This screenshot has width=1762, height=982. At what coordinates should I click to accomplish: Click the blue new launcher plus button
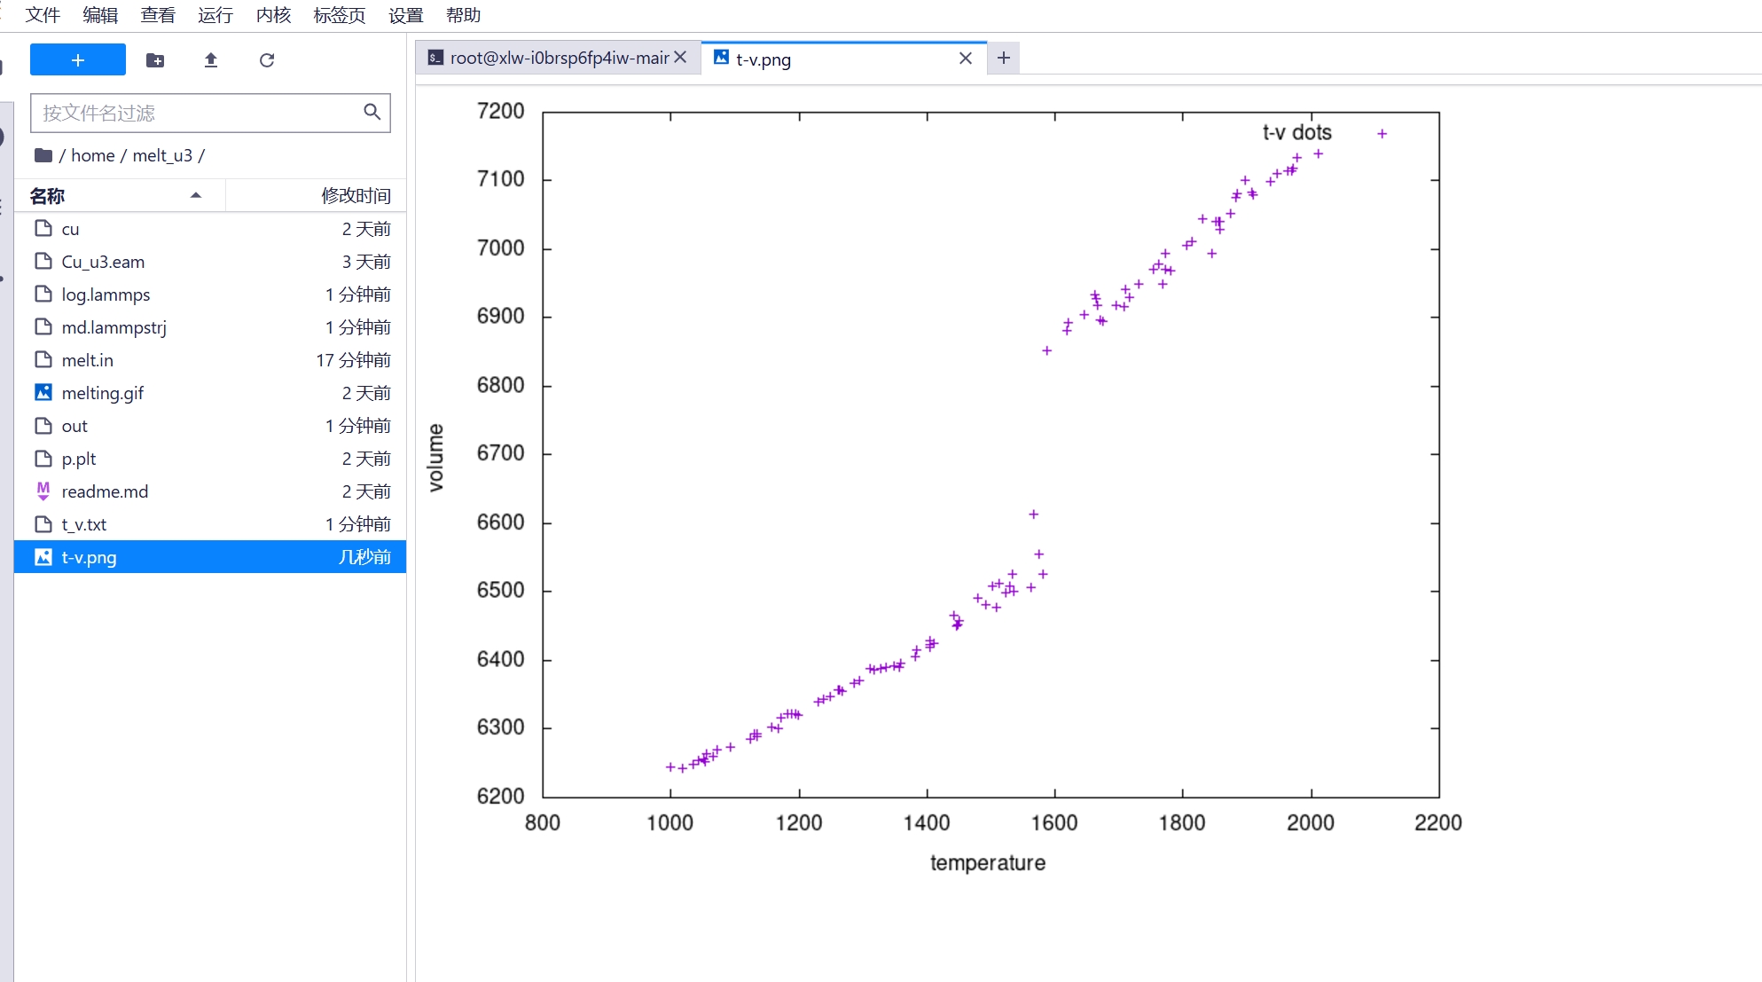tap(78, 60)
